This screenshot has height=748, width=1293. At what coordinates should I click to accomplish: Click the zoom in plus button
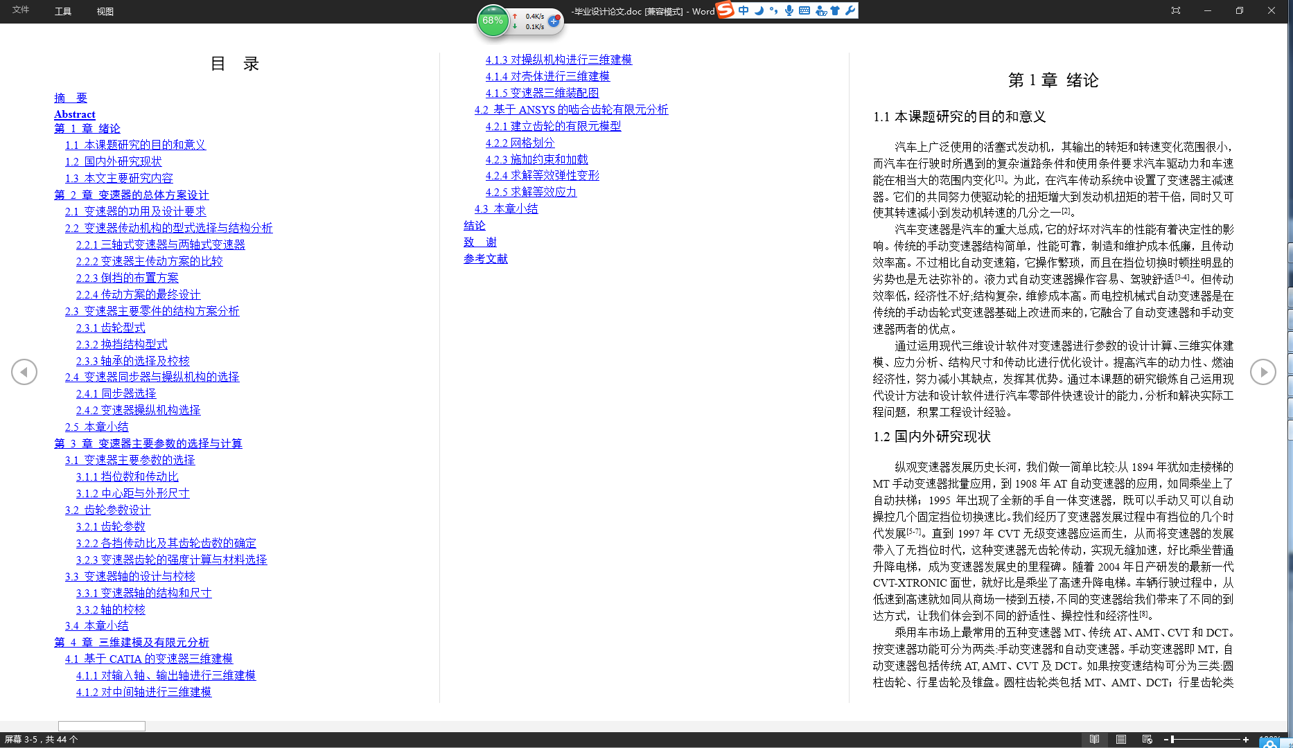[1245, 740]
